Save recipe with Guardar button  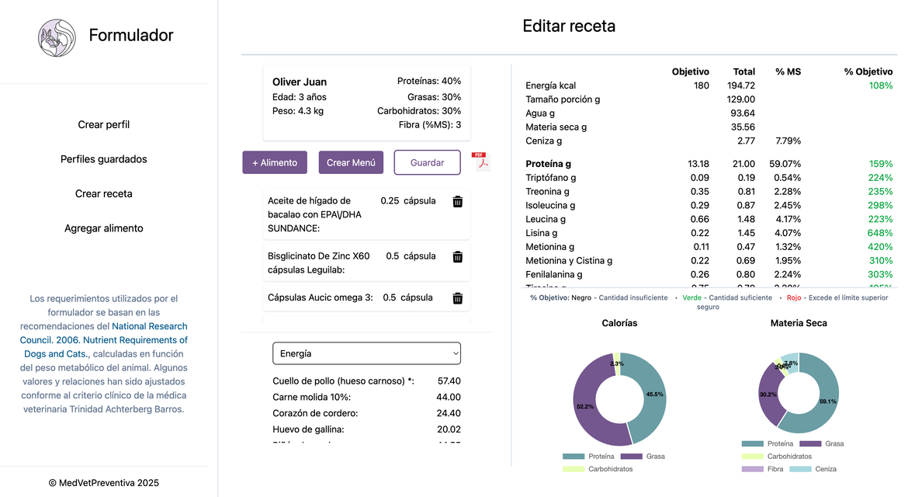pos(427,162)
